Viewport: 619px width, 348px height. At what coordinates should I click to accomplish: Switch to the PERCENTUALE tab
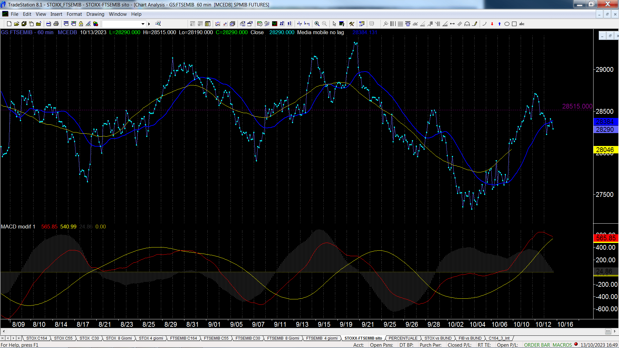(403, 338)
